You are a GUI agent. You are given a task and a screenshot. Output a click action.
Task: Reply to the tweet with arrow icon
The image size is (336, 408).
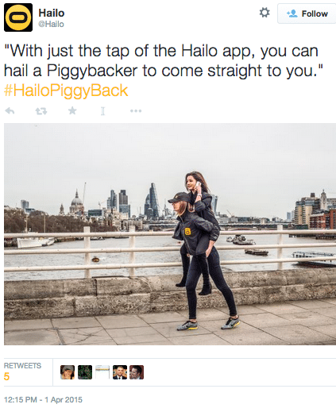tap(10, 111)
